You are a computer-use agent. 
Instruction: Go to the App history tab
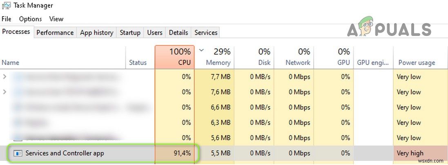pos(96,33)
